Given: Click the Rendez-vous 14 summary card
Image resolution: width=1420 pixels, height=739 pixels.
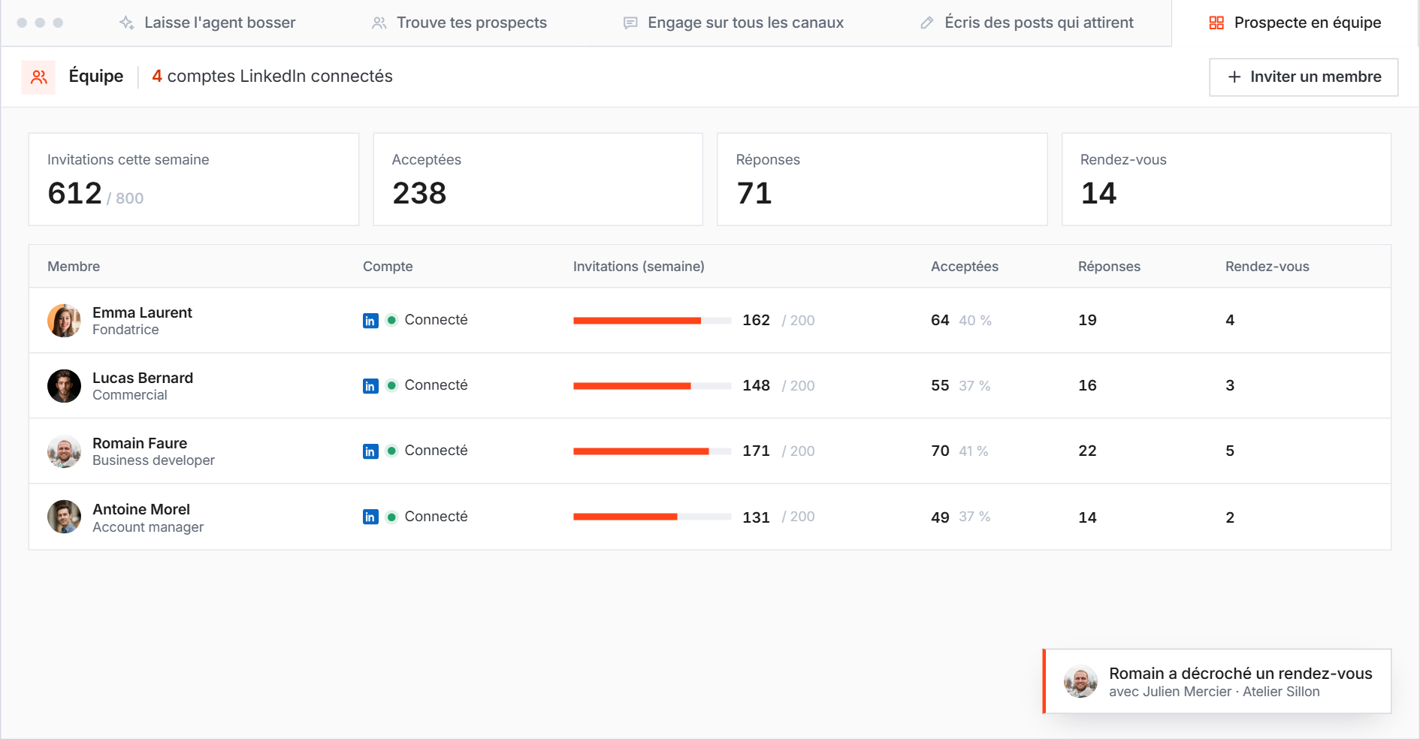Looking at the screenshot, I should (x=1226, y=179).
